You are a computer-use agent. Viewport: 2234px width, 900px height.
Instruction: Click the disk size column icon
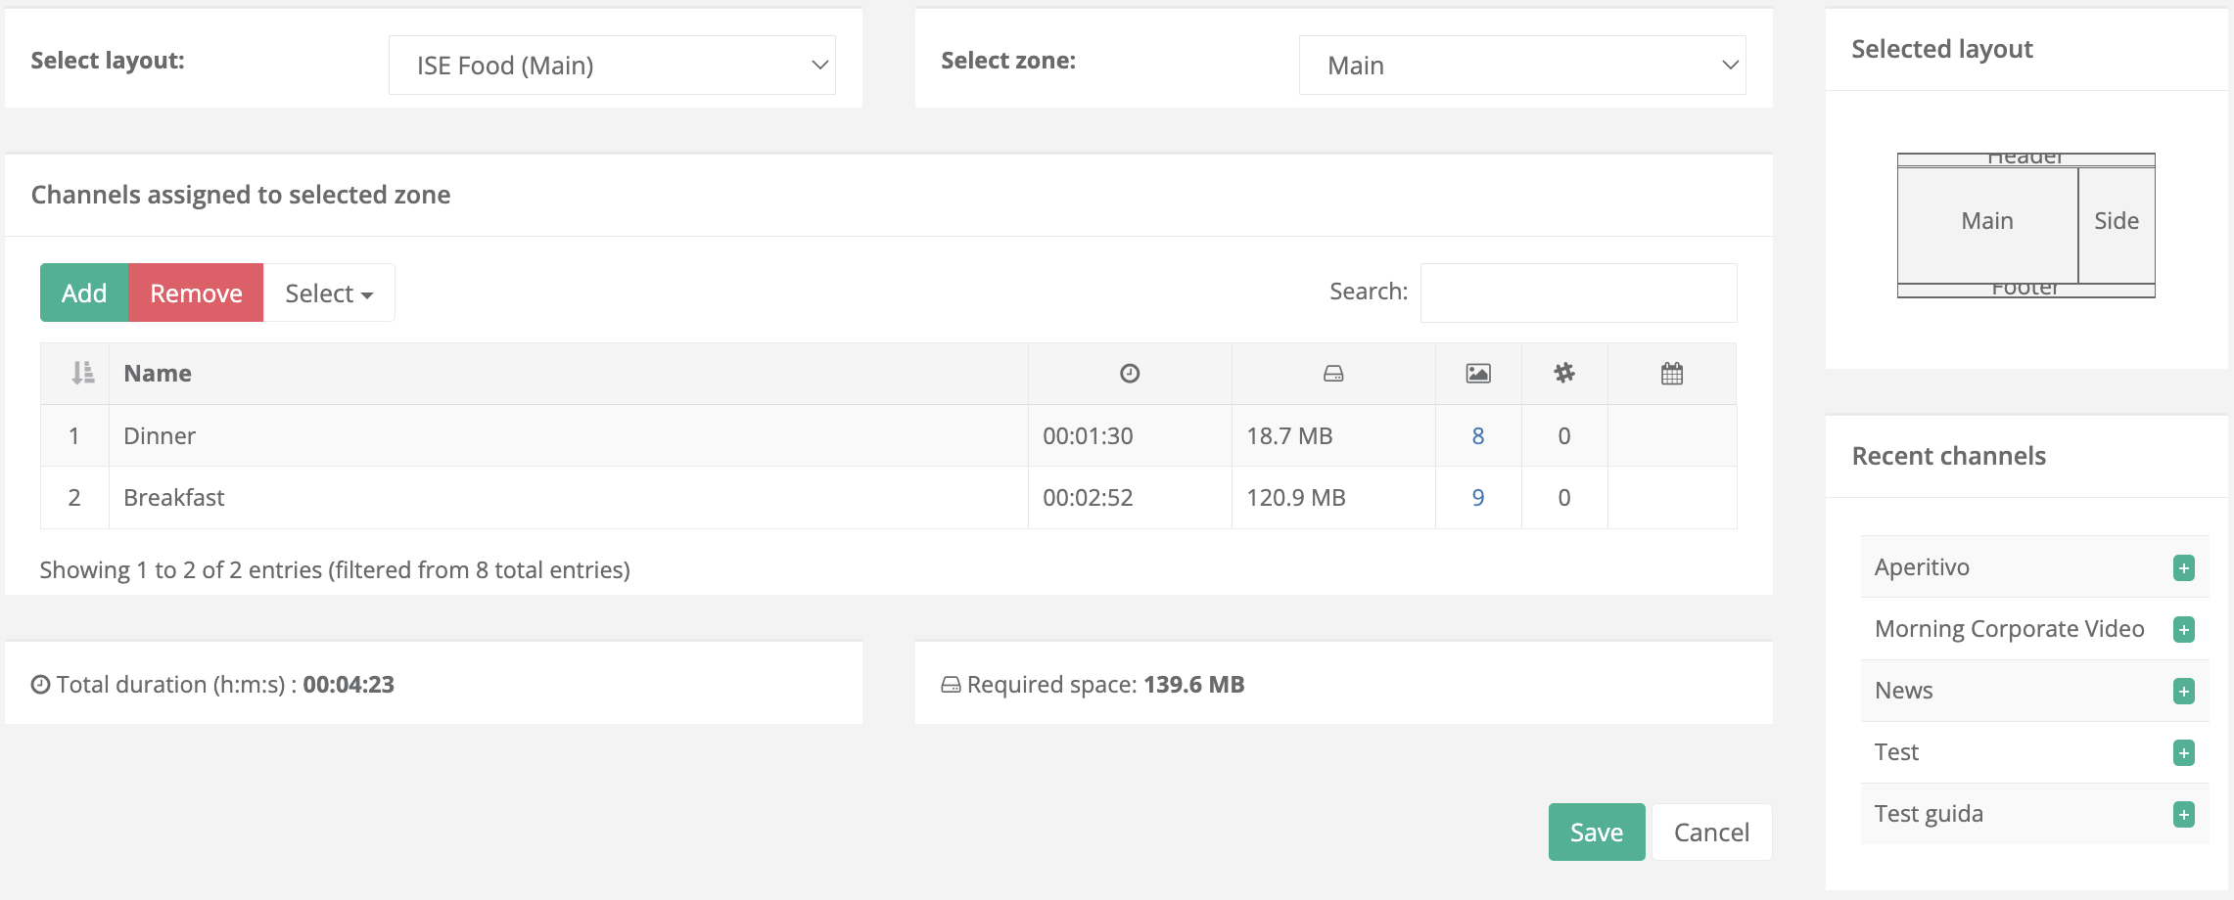pos(1333,373)
